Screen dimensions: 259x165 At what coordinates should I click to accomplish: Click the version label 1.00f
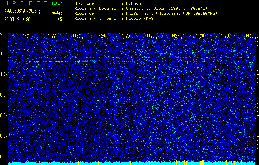click(57, 3)
